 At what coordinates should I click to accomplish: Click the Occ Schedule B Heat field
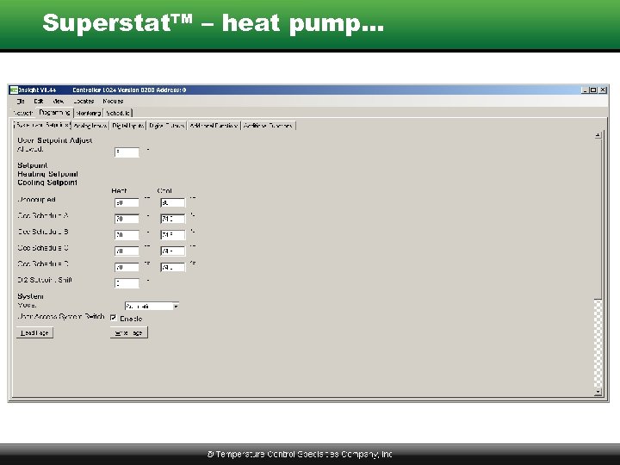127,235
